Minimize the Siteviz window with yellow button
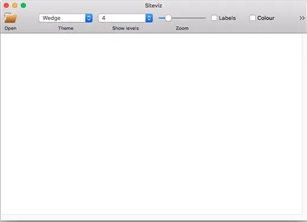 pos(15,5)
